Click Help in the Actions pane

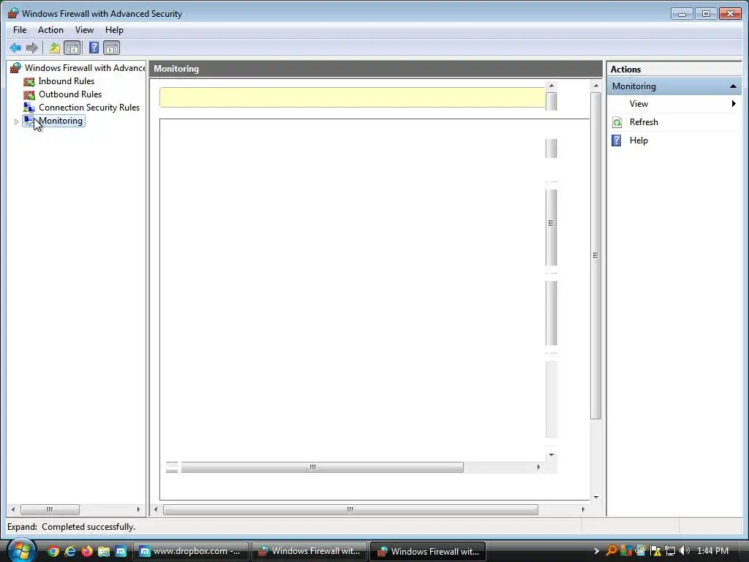tap(639, 140)
